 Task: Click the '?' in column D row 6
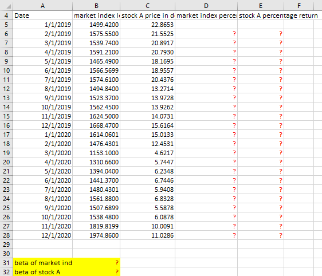click(234, 34)
